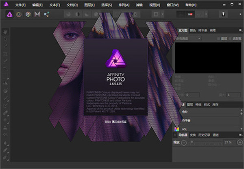Select the Flood Fill tool
244x169 pixels.
click(x=5, y=83)
